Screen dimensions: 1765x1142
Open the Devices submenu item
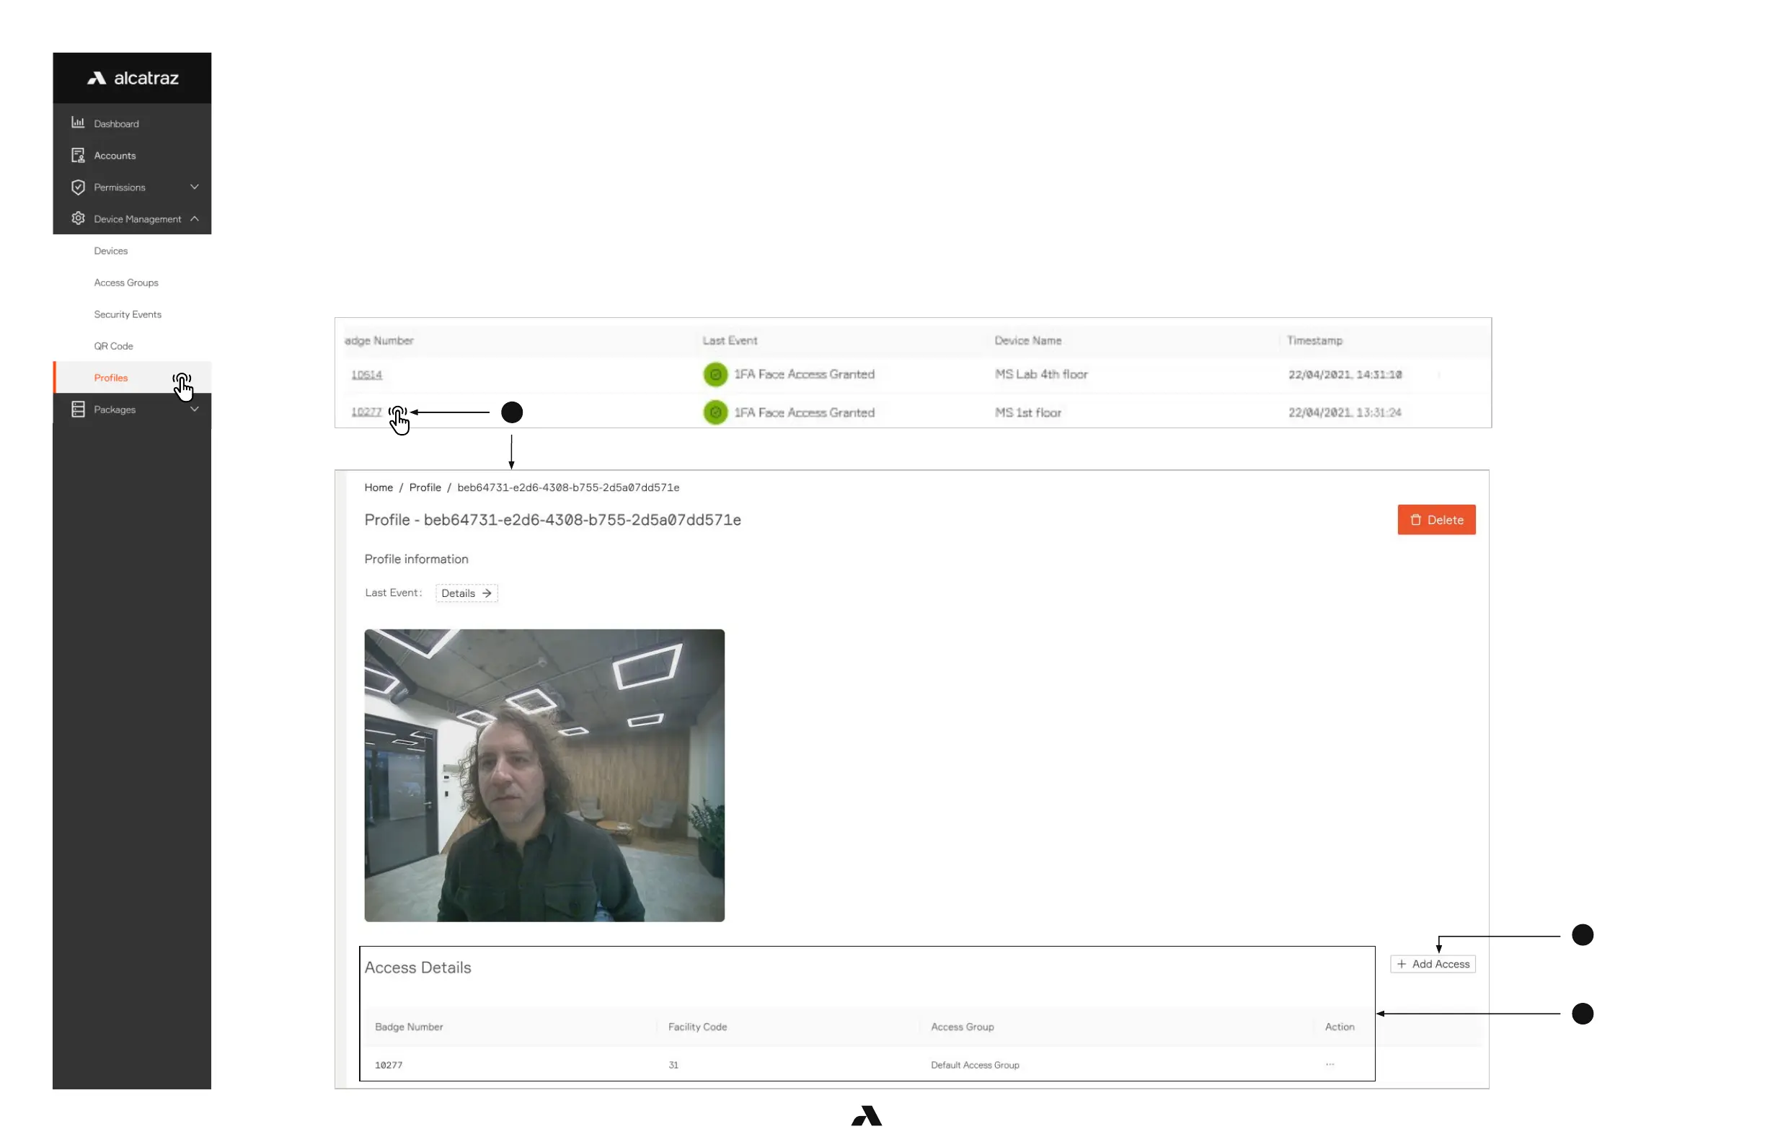tap(110, 251)
